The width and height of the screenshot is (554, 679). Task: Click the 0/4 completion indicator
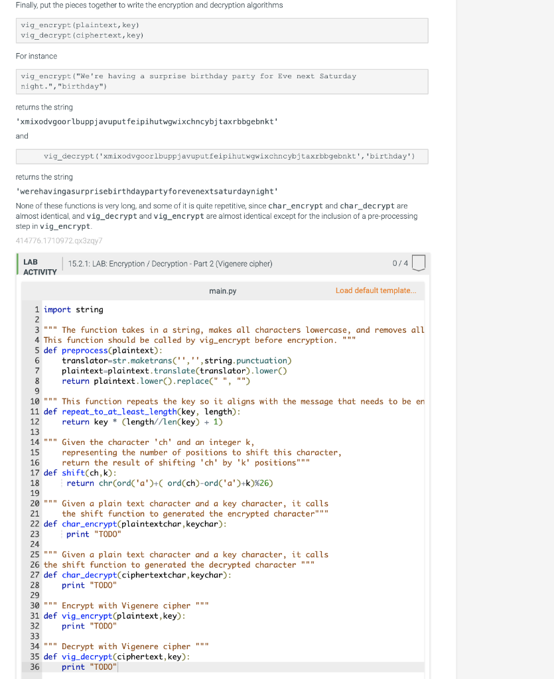coord(399,263)
